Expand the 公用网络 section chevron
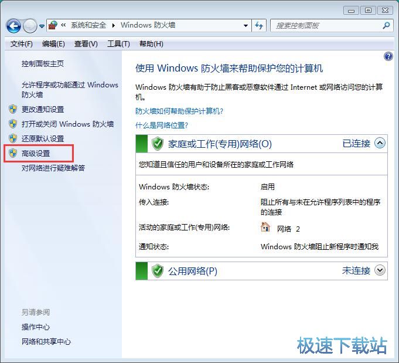The image size is (399, 363). pyautogui.click(x=380, y=270)
